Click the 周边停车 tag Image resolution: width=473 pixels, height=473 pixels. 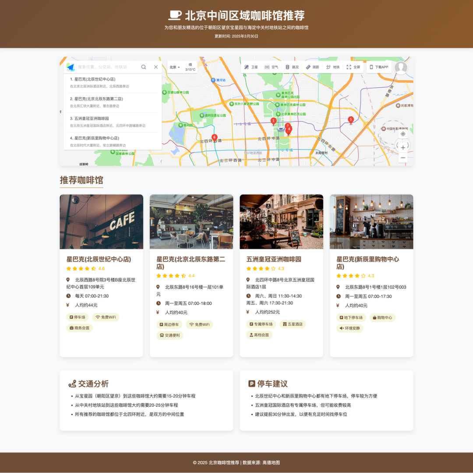(169, 324)
